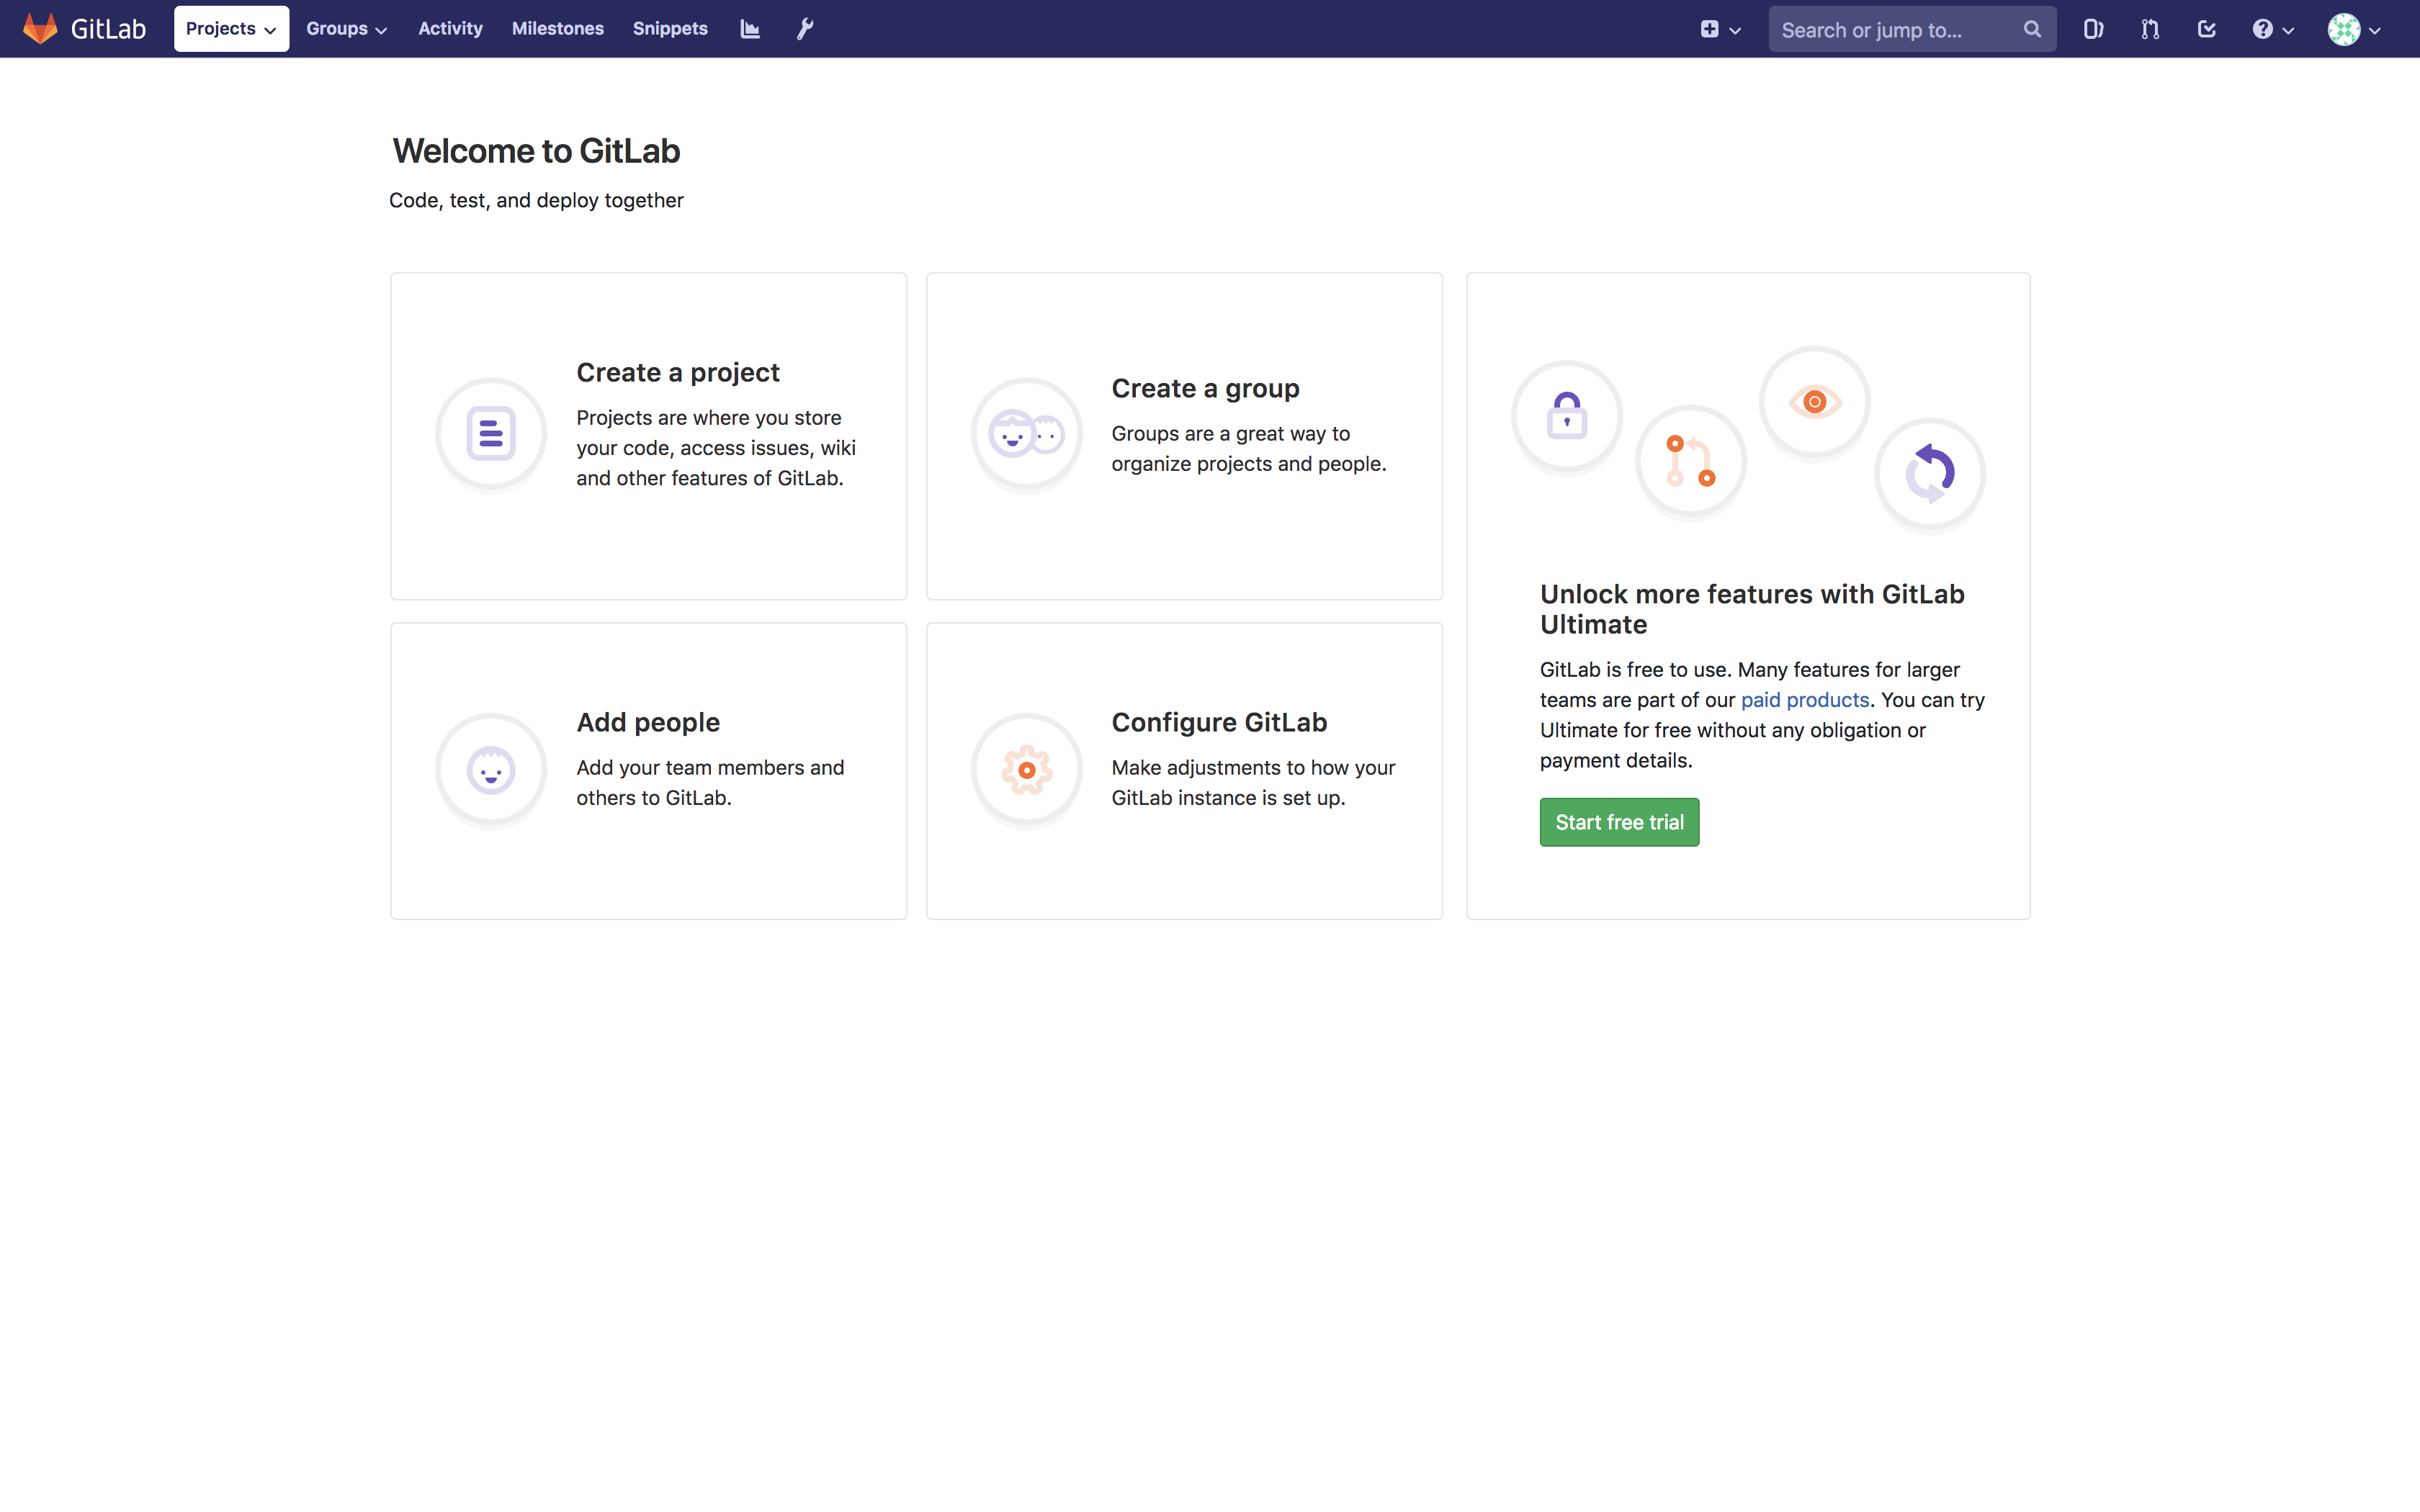Click the search magnifier icon
This screenshot has height=1512, width=2420.
point(2032,29)
